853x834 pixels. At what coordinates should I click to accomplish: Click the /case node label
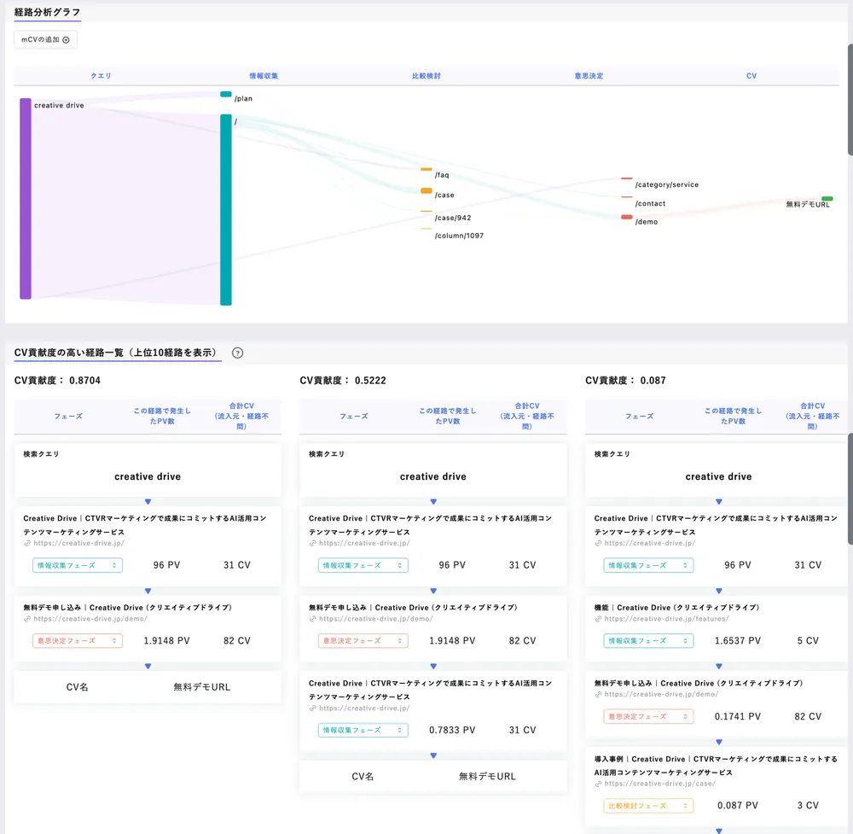pyautogui.click(x=444, y=195)
